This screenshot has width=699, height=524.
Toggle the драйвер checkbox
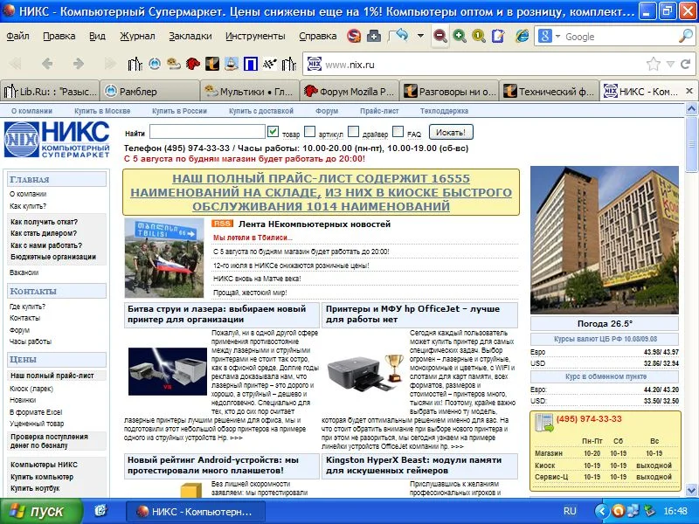(353, 131)
